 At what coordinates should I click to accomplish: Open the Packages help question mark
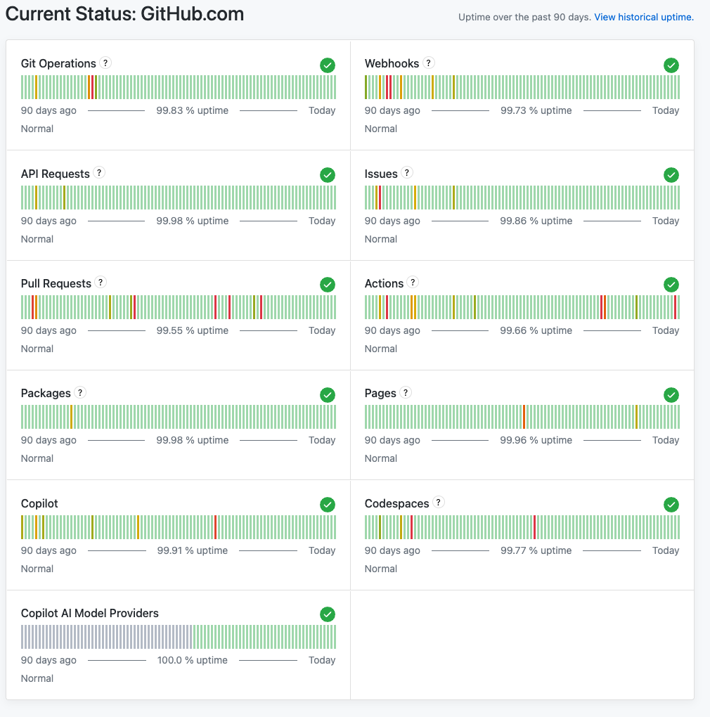(80, 392)
